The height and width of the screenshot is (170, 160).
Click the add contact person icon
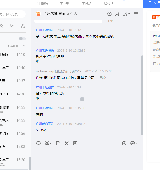click(117, 14)
